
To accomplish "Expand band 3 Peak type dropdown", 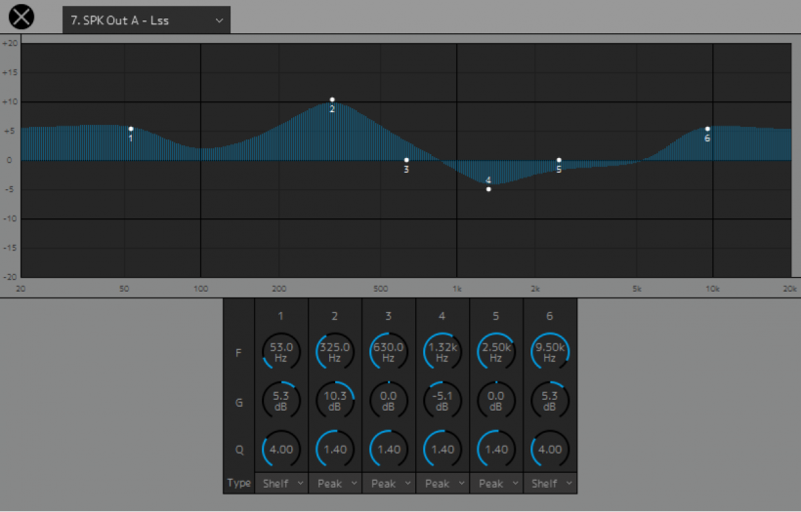I will [x=389, y=483].
